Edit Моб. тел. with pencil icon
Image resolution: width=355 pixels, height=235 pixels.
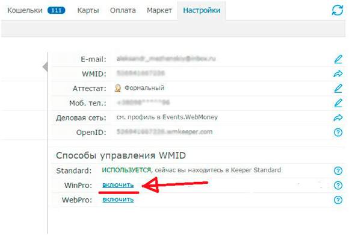(x=338, y=103)
